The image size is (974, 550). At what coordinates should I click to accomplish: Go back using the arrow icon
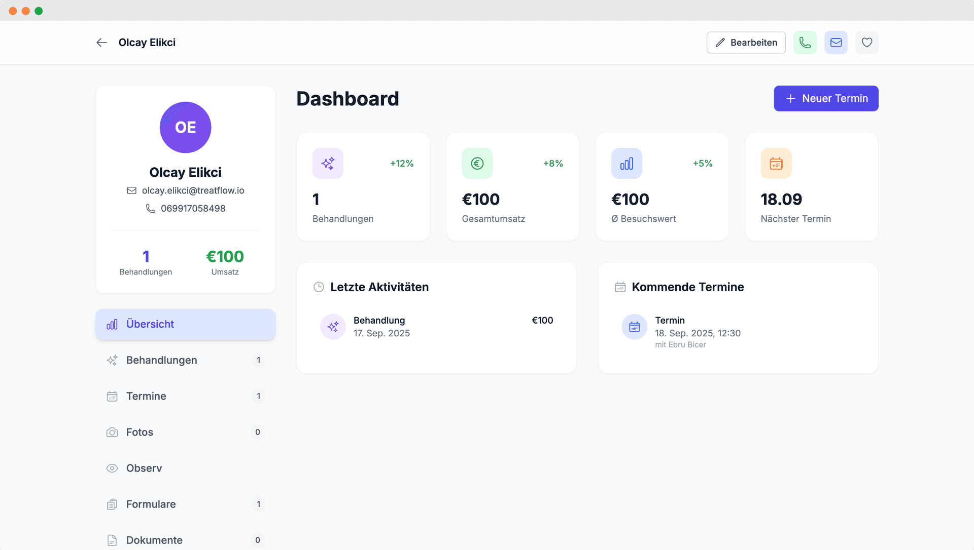tap(101, 43)
